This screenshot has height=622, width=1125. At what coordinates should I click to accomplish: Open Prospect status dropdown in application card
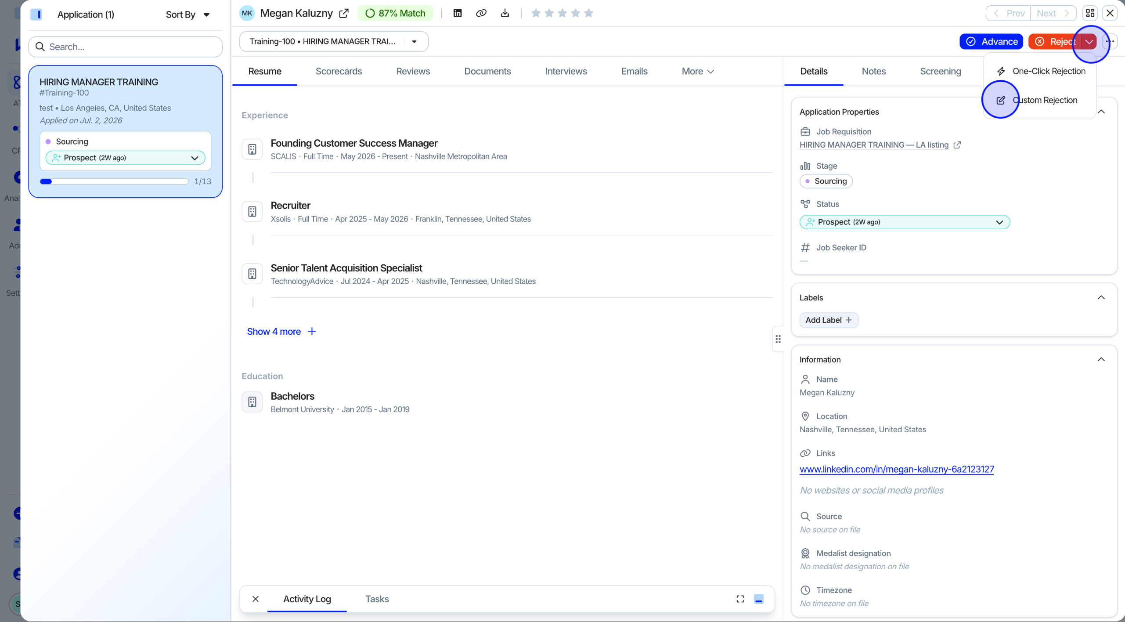(x=126, y=158)
